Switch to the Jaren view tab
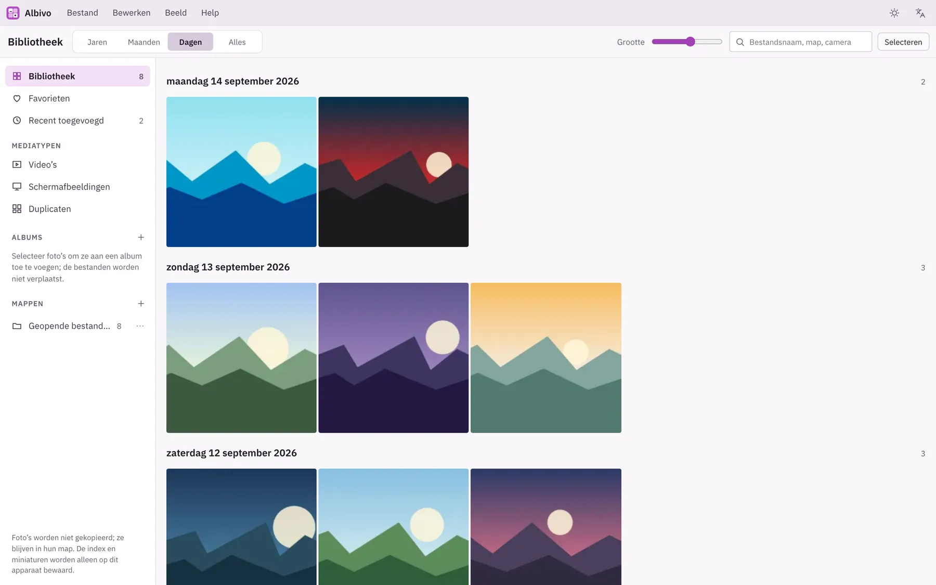936x585 pixels. coord(97,42)
